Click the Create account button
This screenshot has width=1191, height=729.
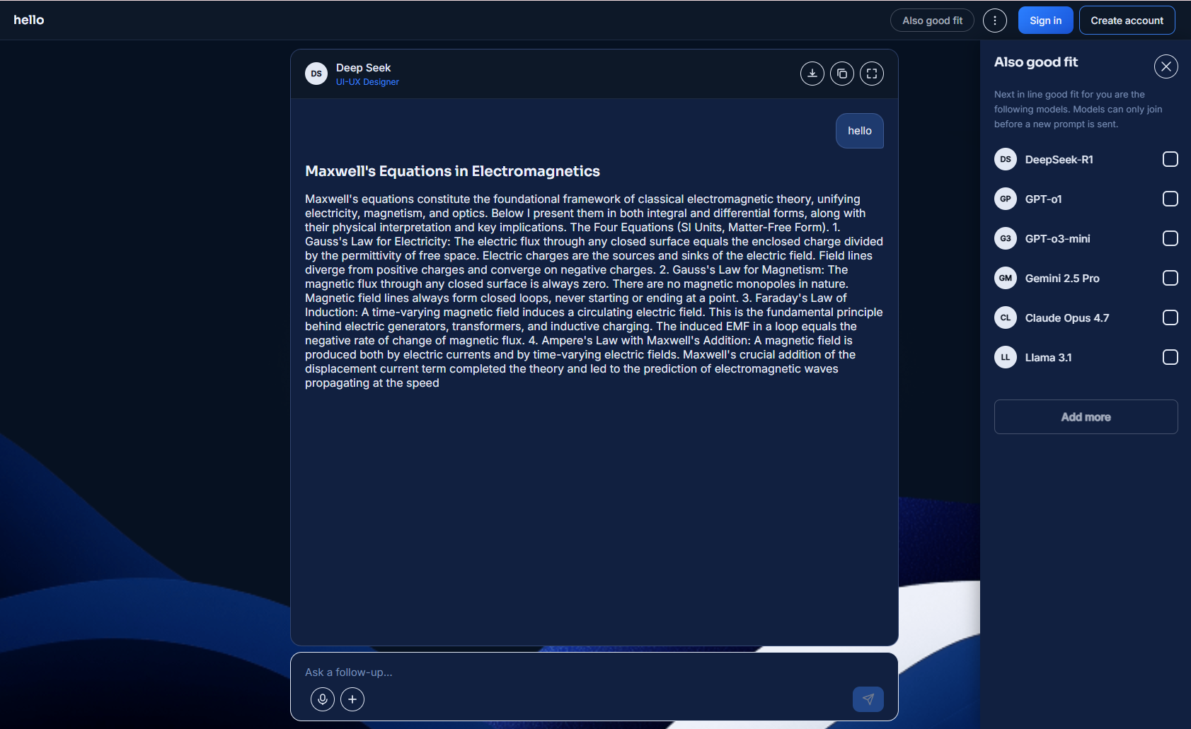1127,21
